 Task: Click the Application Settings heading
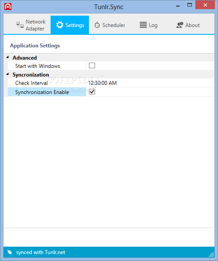pos(35,46)
